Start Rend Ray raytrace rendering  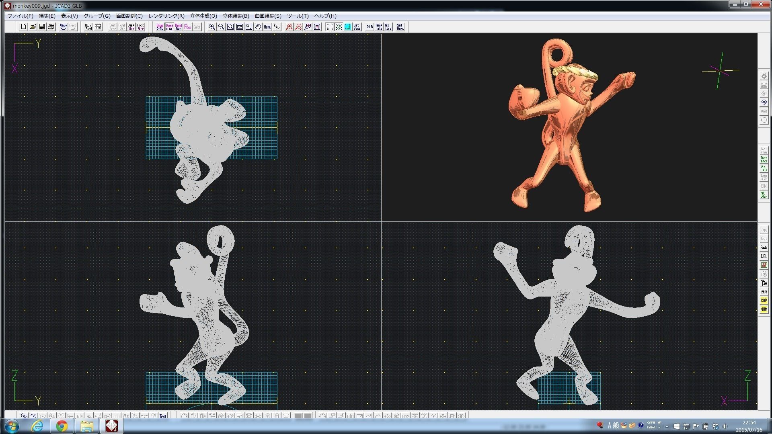pyautogui.click(x=179, y=27)
